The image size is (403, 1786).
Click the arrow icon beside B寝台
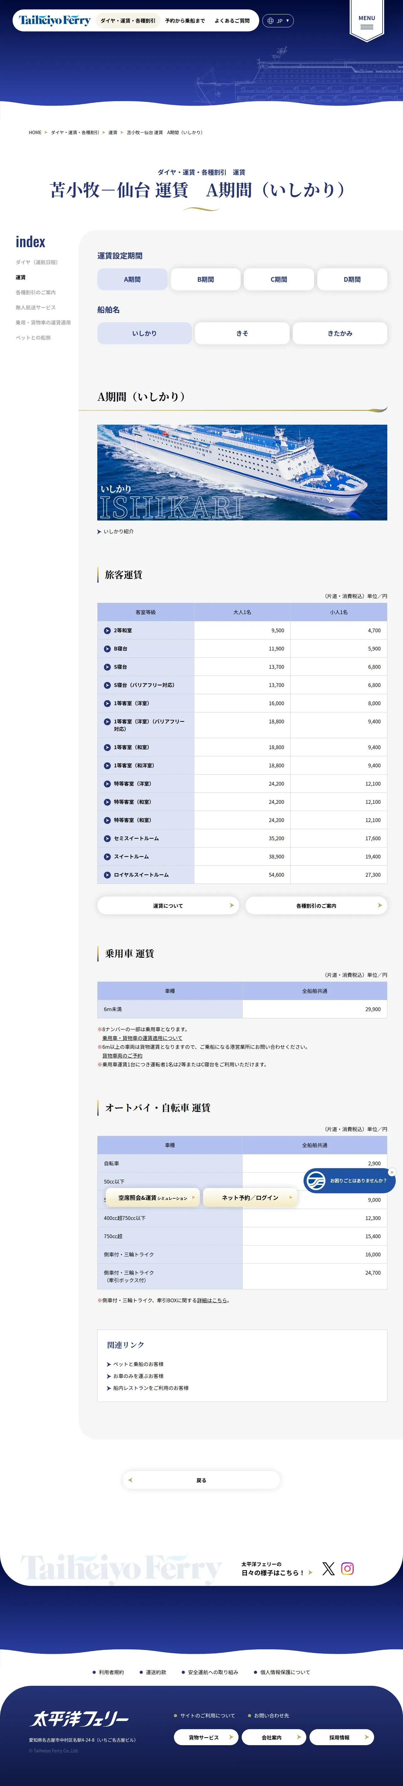pyautogui.click(x=107, y=649)
